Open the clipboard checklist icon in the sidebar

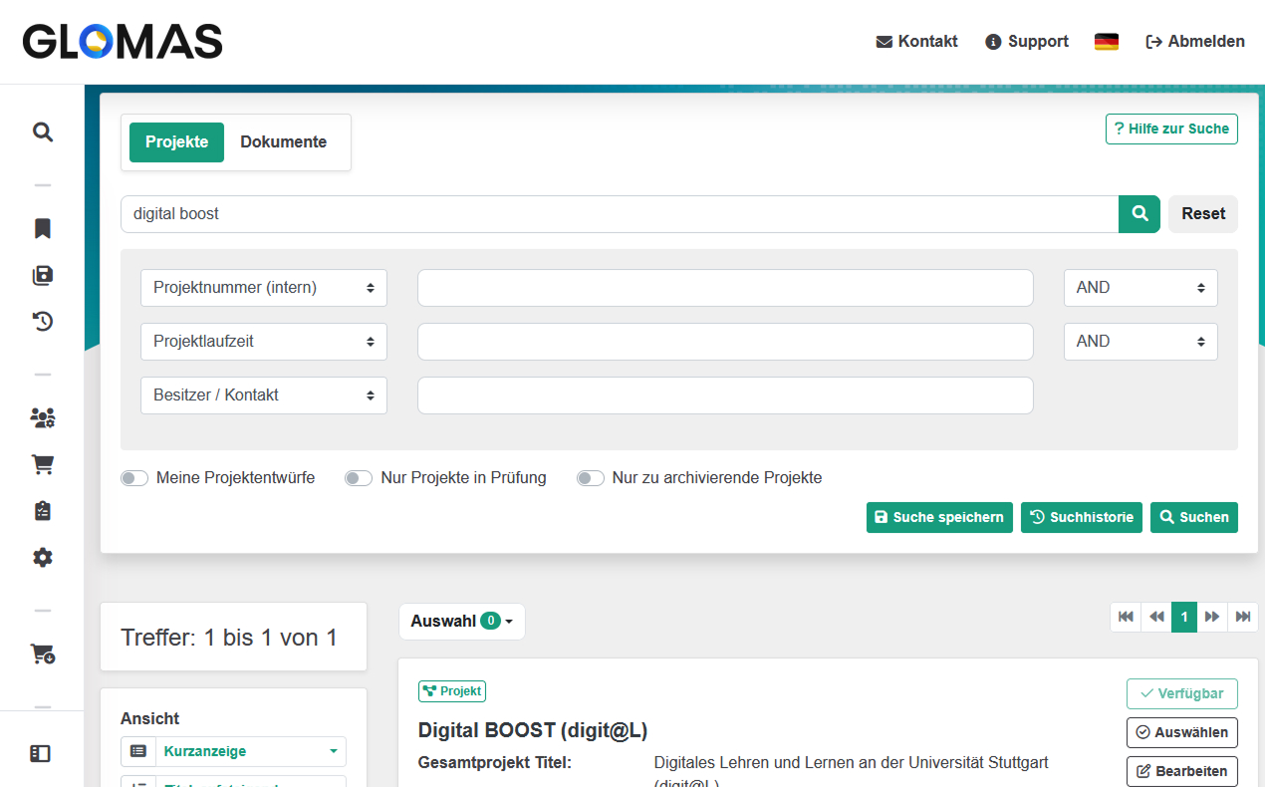(x=42, y=510)
